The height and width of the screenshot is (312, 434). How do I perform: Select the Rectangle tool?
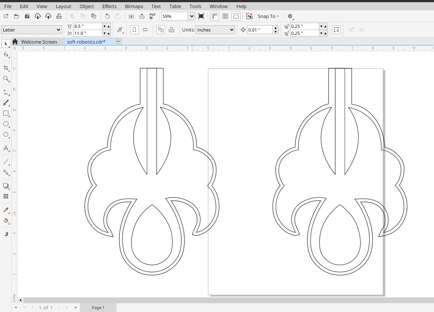pyautogui.click(x=6, y=114)
